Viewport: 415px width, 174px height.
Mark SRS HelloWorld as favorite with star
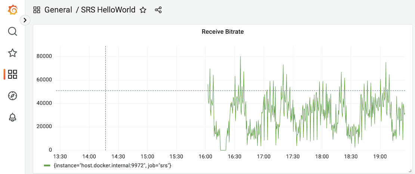click(x=143, y=10)
